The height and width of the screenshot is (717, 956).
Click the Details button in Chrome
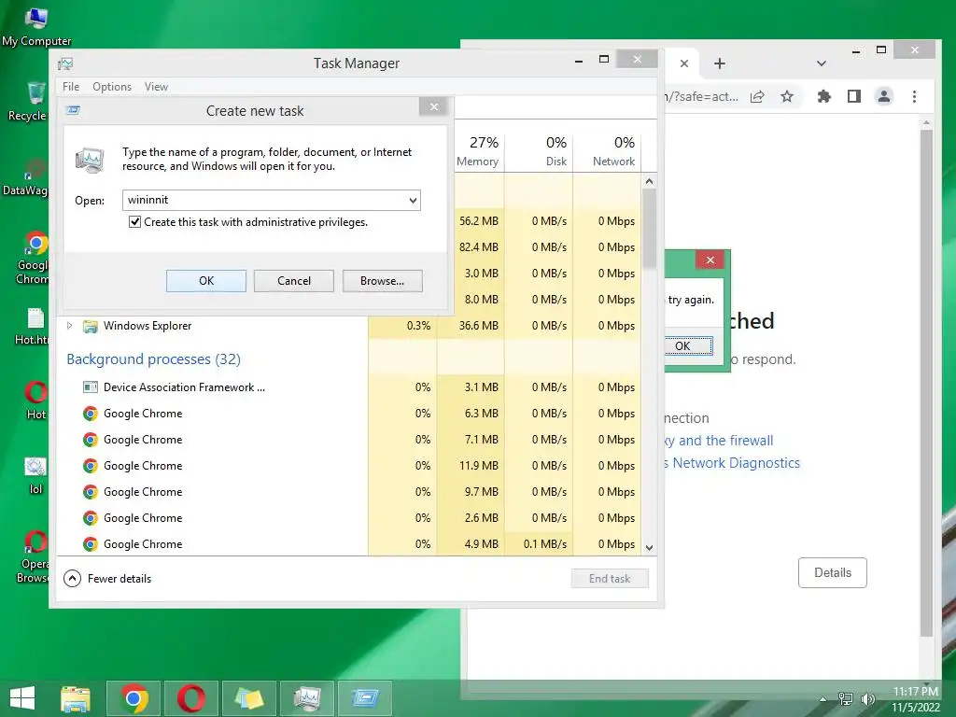(832, 572)
